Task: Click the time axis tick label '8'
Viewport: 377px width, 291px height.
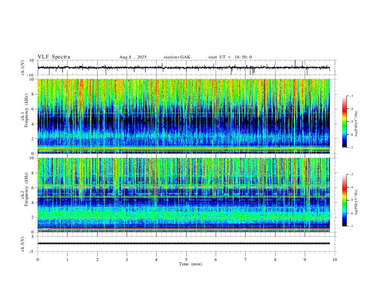Action: point(275,260)
